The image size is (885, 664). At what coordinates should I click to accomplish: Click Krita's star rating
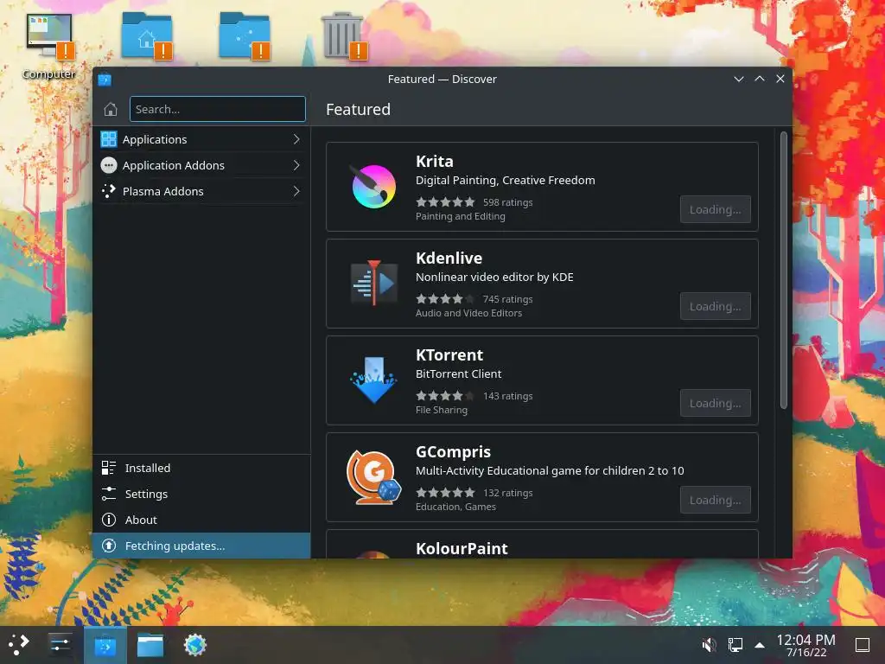(x=445, y=202)
